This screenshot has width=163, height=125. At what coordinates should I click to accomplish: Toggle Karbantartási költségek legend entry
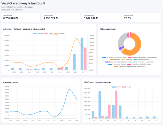pyautogui.click(x=117, y=64)
